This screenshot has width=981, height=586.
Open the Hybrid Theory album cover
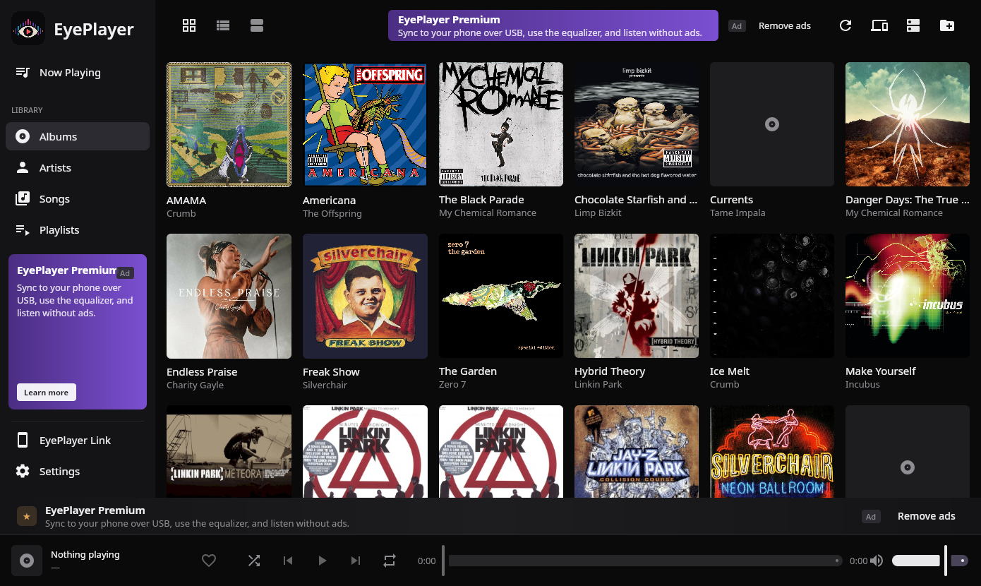click(637, 296)
